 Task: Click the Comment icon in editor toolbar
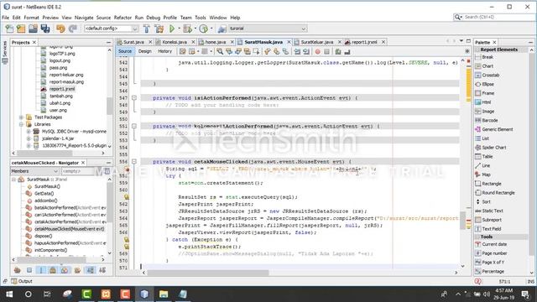(x=338, y=52)
